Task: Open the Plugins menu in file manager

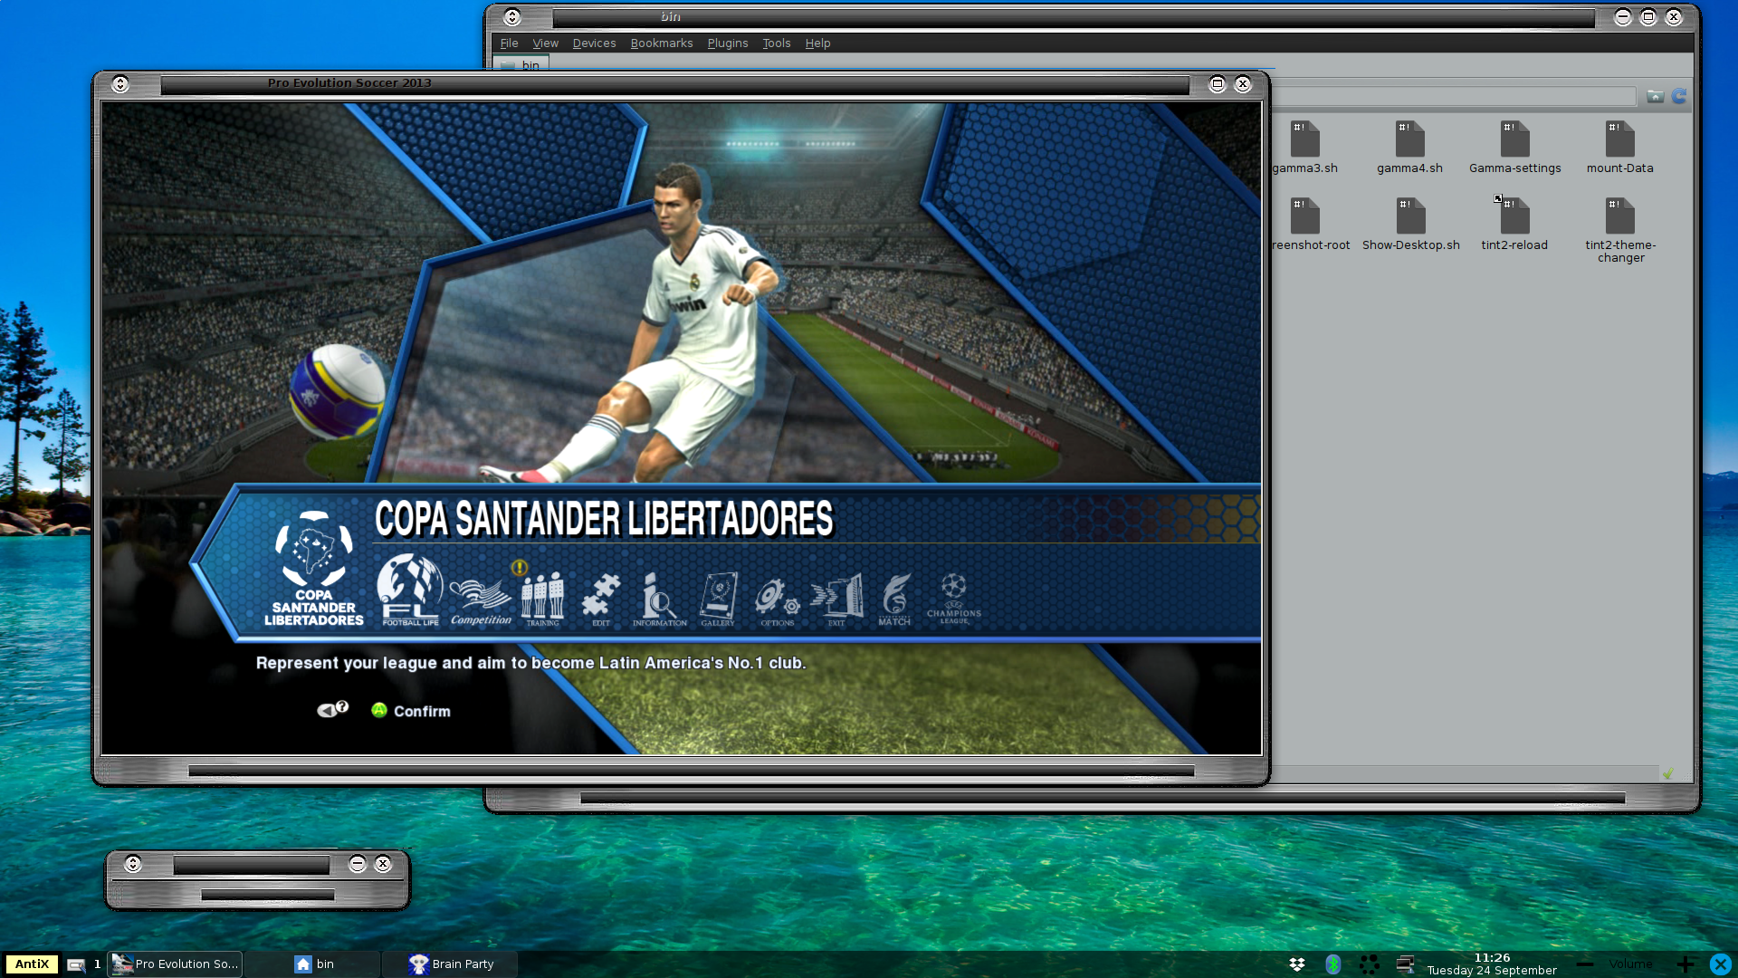Action: tap(727, 43)
